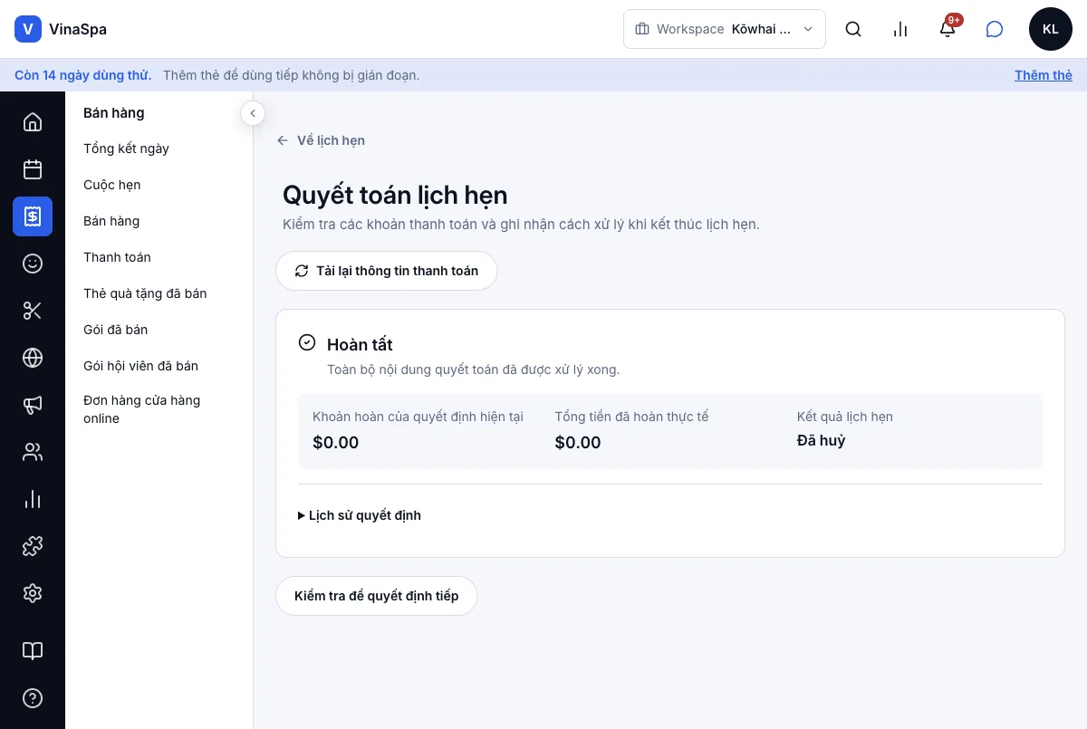Image resolution: width=1087 pixels, height=729 pixels.
Task: Go to Tổng kết ngày
Action: (126, 149)
